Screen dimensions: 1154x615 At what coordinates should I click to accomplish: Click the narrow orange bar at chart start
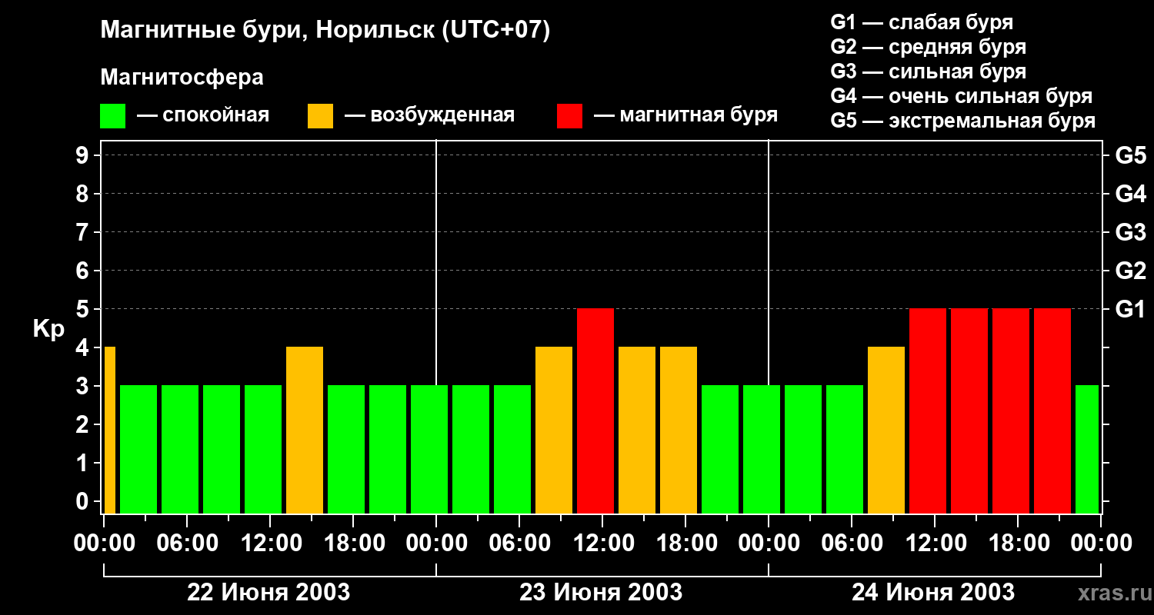109,430
